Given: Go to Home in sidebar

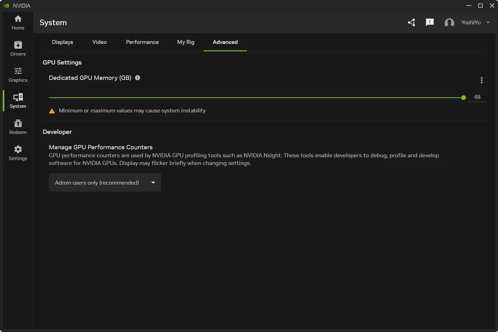Looking at the screenshot, I should [x=18, y=23].
